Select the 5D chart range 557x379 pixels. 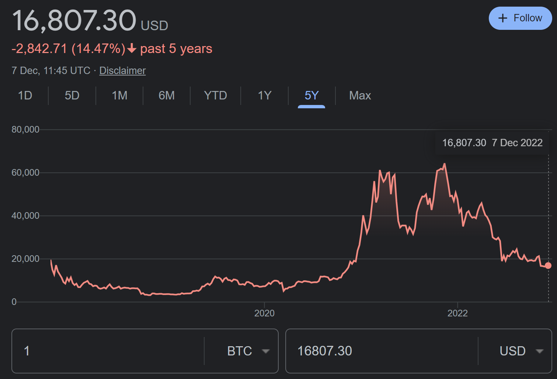point(72,95)
